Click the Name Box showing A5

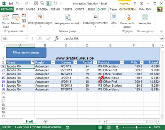pos(15,38)
